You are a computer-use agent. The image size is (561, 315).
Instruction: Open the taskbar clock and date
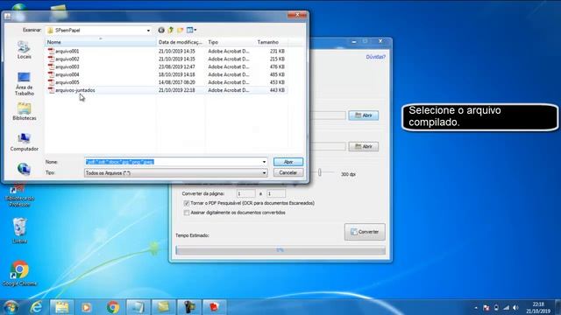538,307
